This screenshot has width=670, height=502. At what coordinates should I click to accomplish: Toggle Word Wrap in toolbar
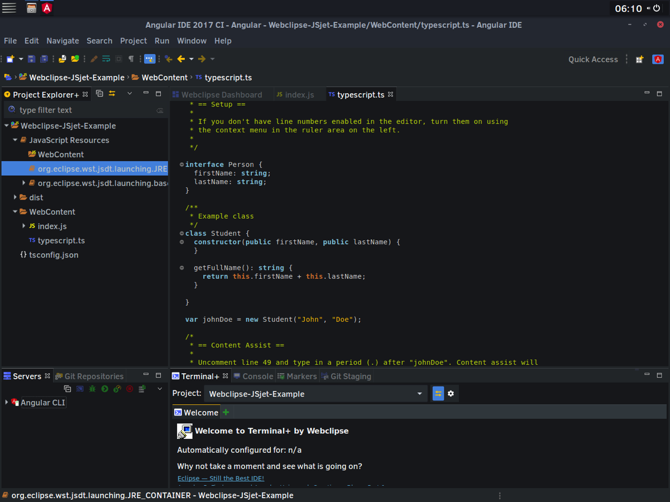point(106,59)
